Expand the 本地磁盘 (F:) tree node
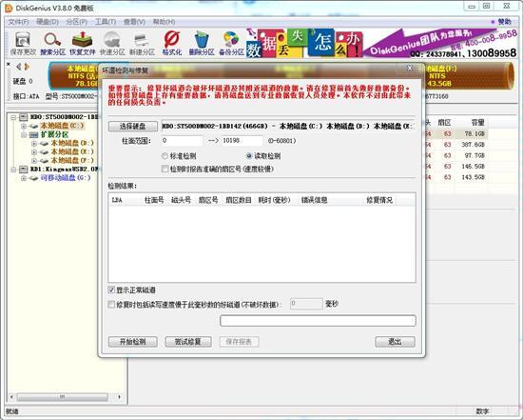Image resolution: width=523 pixels, height=420 pixels. [x=34, y=160]
